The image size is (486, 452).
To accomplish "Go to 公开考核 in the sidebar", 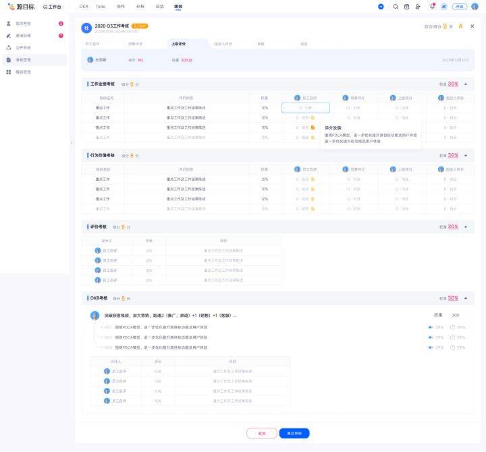I will pyautogui.click(x=23, y=47).
